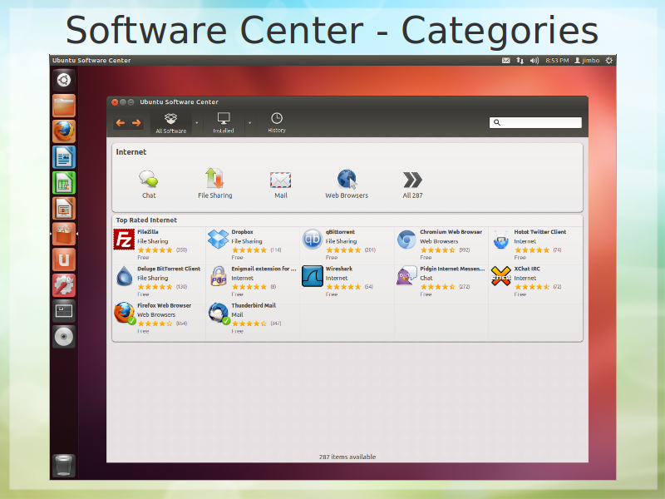Open the system power gear menu
The width and height of the screenshot is (665, 499).
pos(609,60)
